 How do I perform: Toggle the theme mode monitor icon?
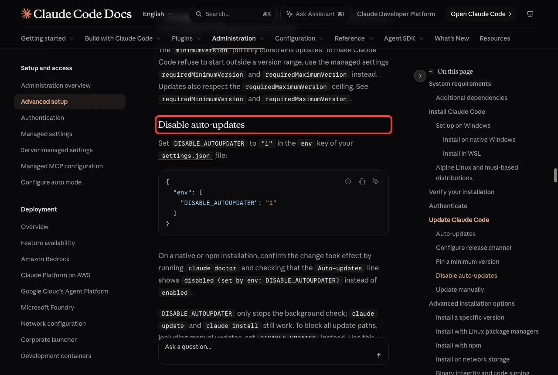point(530,14)
